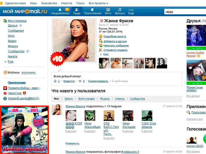The width and height of the screenshot is (206, 154).
Task: Select the Все feed tab
Action: (x=57, y=99)
